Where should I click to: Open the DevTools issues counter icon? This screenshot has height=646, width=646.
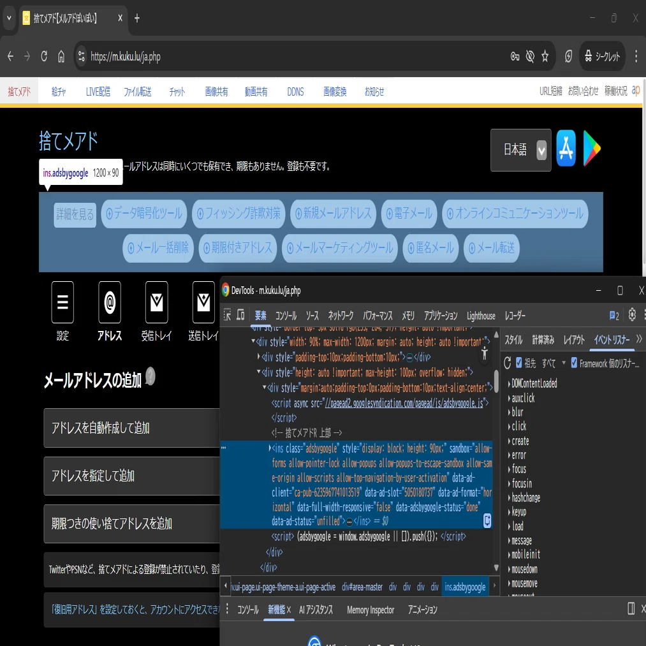click(x=614, y=316)
